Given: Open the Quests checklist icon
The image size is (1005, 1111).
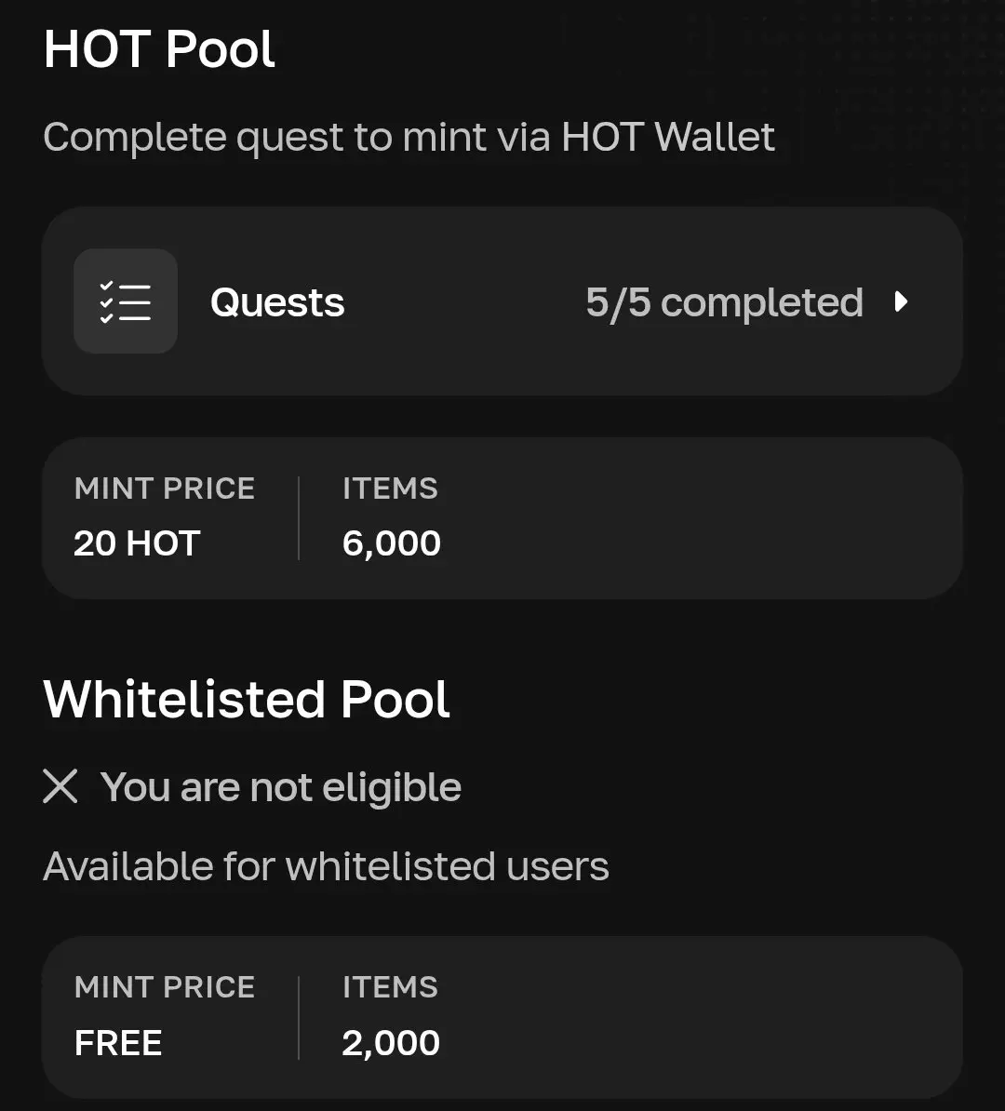Looking at the screenshot, I should pos(126,301).
